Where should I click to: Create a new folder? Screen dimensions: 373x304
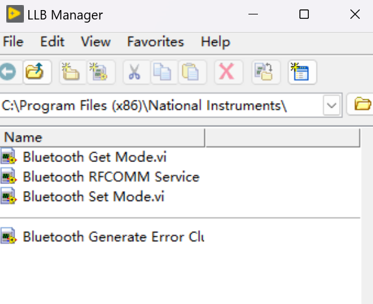pos(72,72)
